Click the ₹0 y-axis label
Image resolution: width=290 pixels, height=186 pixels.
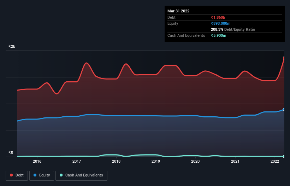point(11,152)
